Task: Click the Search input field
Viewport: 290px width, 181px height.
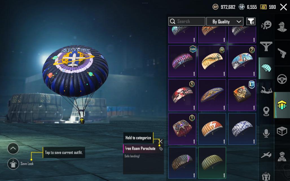Action: pyautogui.click(x=187, y=21)
